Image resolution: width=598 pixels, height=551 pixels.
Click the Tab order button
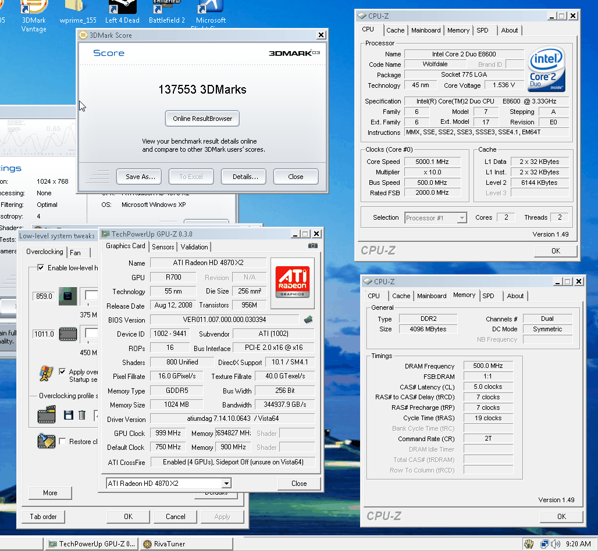click(43, 517)
